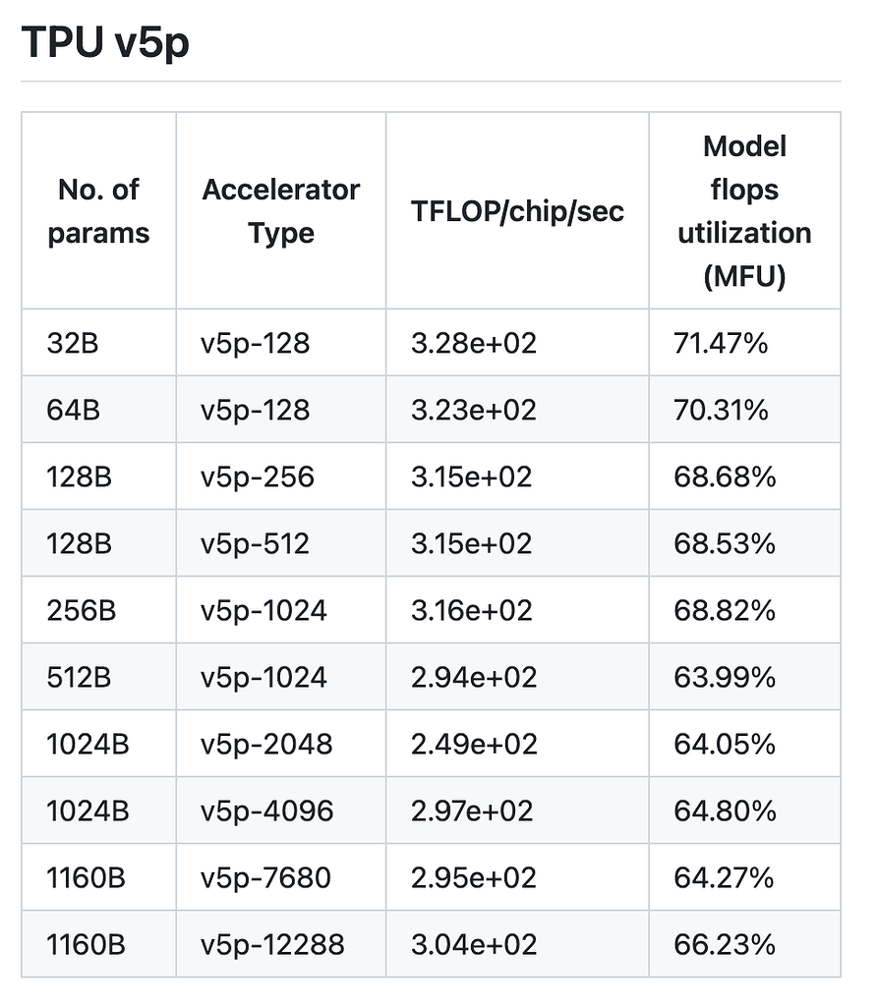Click the 2.49e+02 TFLOP value
Screen dimensions: 876x1006
pyautogui.click(x=474, y=744)
